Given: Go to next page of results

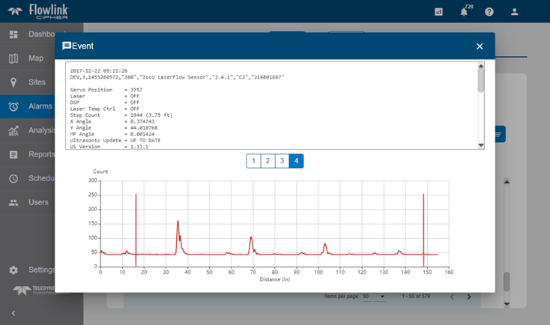Looking at the screenshot, I should 469,297.
